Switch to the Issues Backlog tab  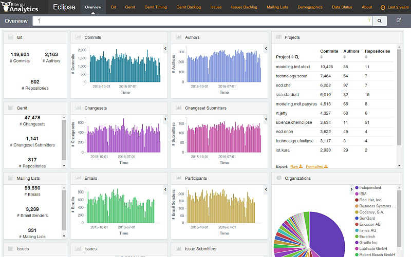(x=244, y=7)
